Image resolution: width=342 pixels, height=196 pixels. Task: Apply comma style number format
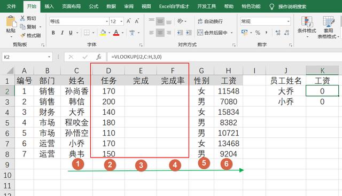tap(266, 33)
